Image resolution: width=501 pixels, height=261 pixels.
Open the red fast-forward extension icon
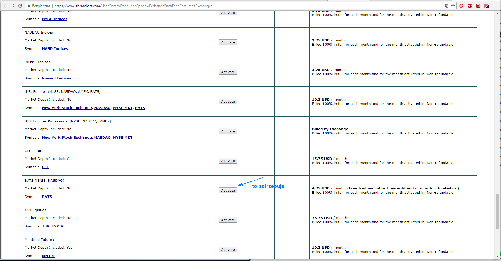coord(478,6)
